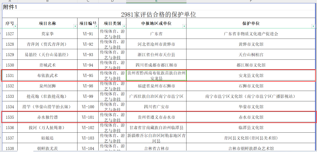Viewport: 317px width, 152px height.
Task: Select the 布依族武术 cell
Action: tap(48, 76)
